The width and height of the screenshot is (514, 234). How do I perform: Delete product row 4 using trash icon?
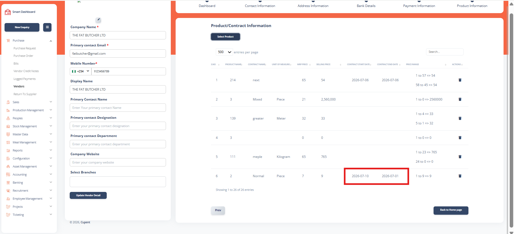(x=460, y=138)
